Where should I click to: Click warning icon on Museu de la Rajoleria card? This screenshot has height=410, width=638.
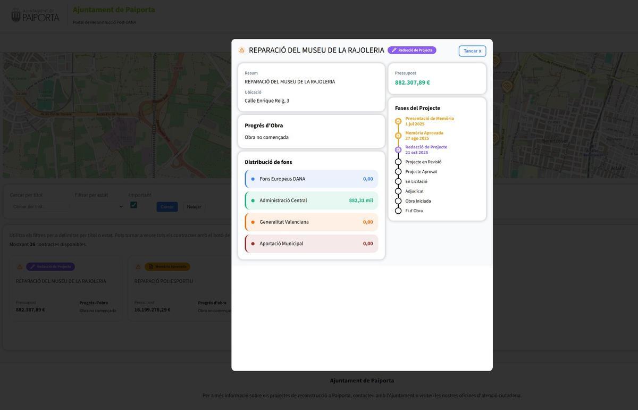pos(20,267)
